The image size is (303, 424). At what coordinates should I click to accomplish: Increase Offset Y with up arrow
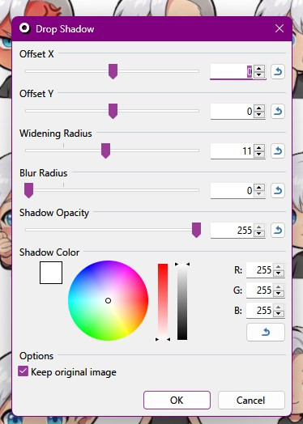click(259, 108)
